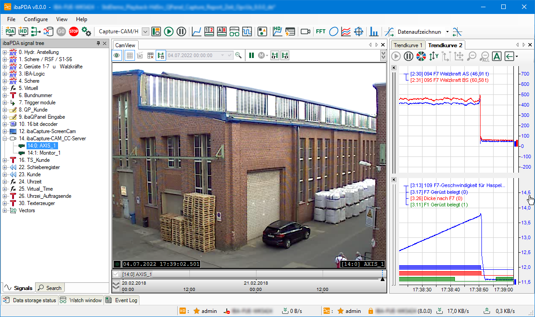The width and height of the screenshot is (535, 317).
Task: Toggle the eye icon in CamView toolbar
Action: click(x=117, y=55)
